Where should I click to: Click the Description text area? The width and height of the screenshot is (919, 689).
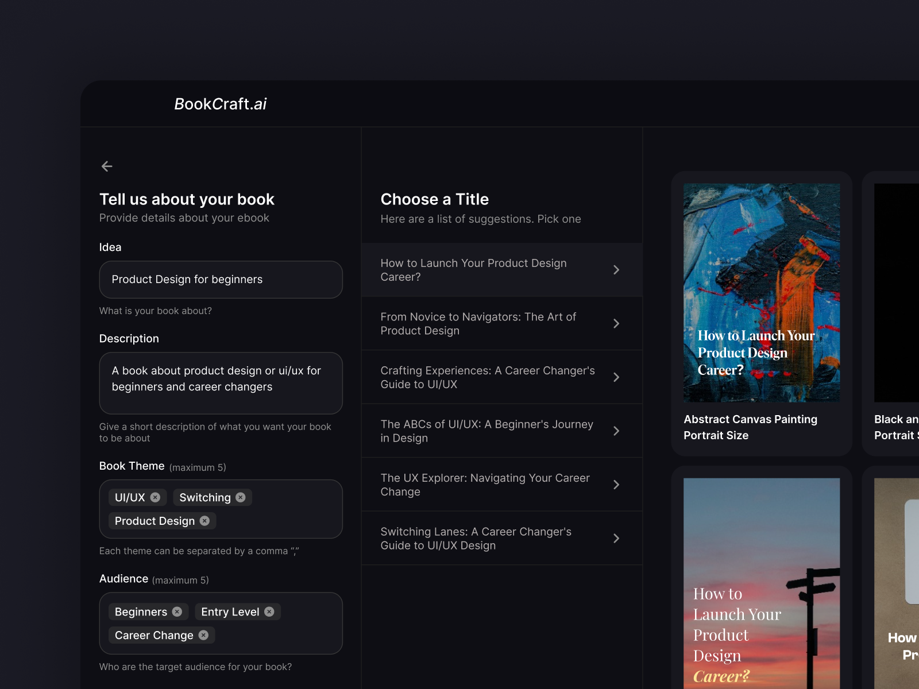221,383
